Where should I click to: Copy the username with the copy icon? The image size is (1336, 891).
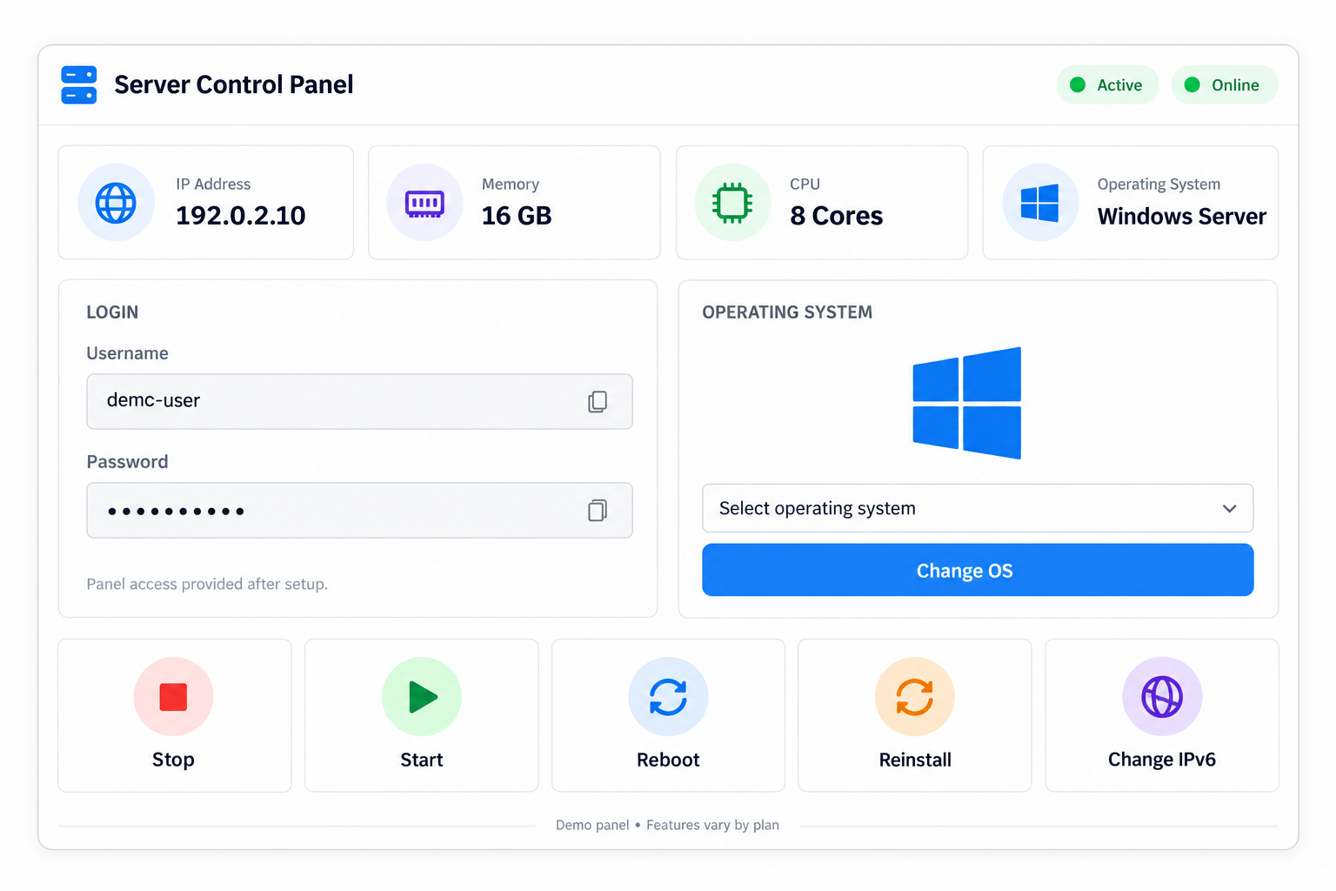(598, 401)
